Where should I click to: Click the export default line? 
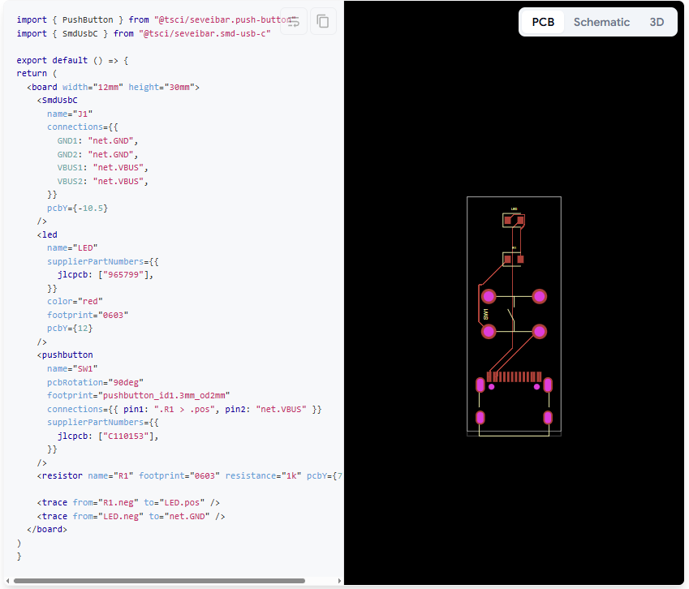[72, 60]
